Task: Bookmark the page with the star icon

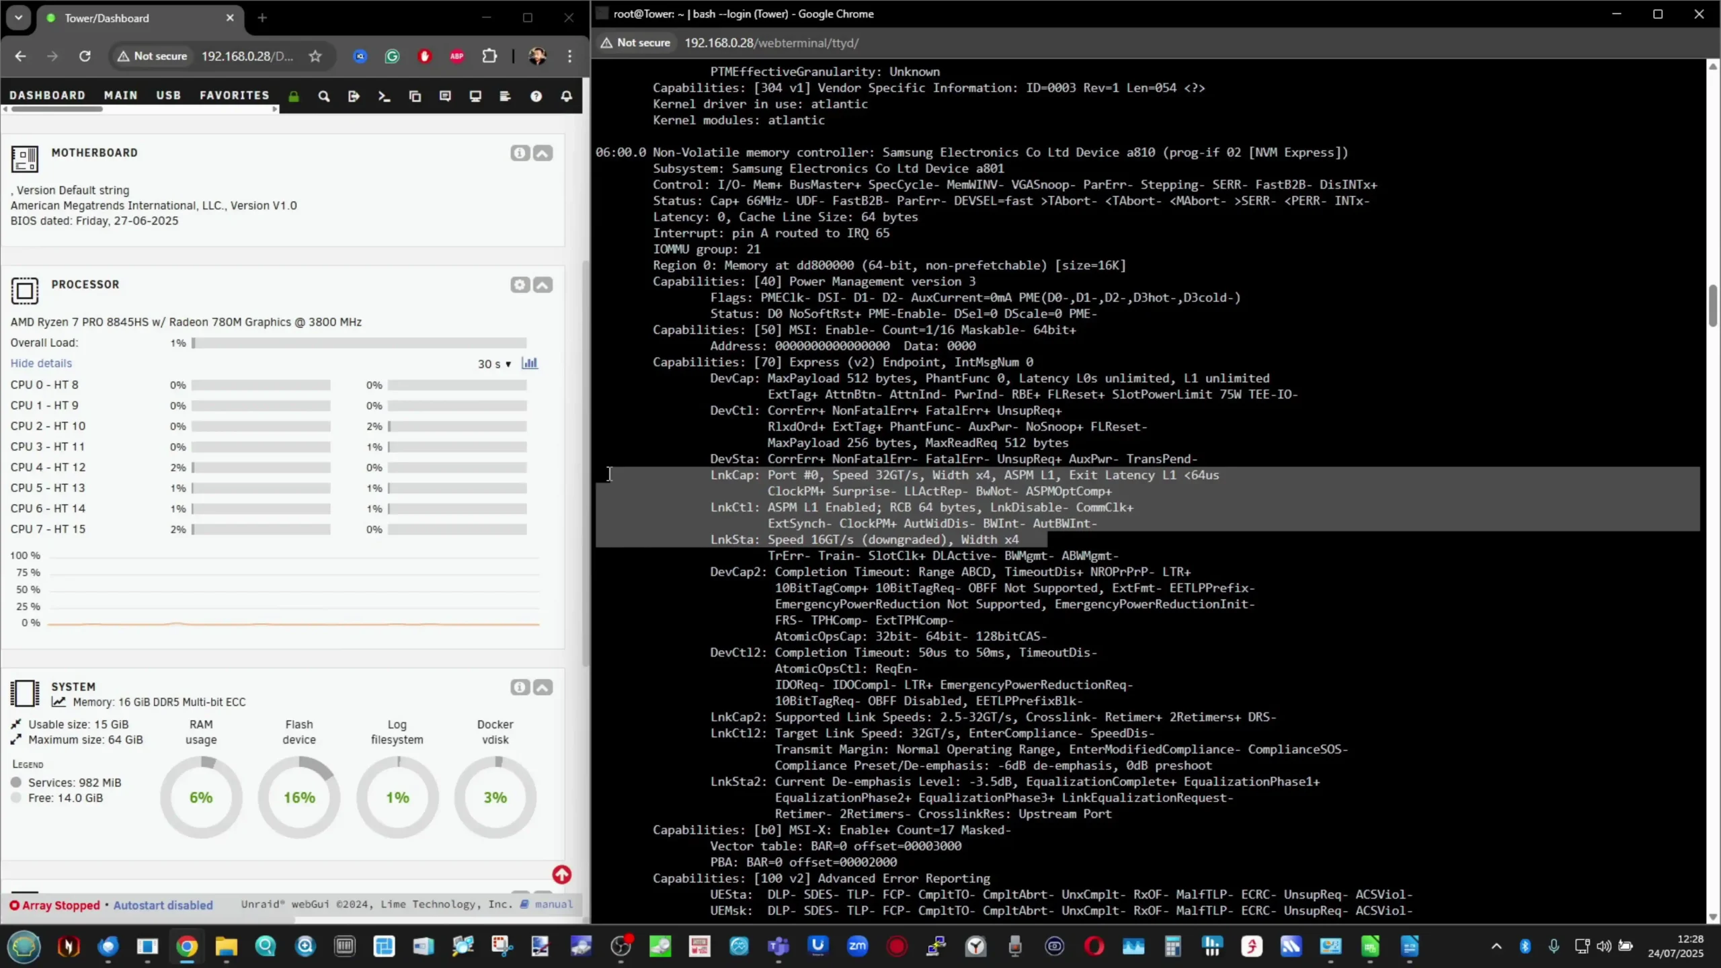Action: [x=315, y=56]
